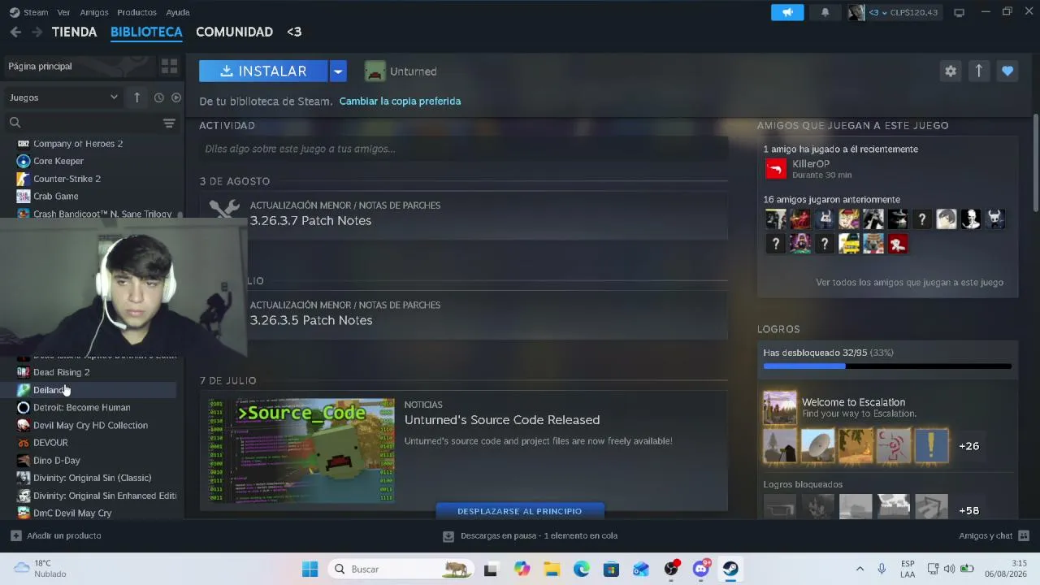Toggle sort by recent activity clock
Viewport: 1040px width, 585px height.
click(x=159, y=97)
